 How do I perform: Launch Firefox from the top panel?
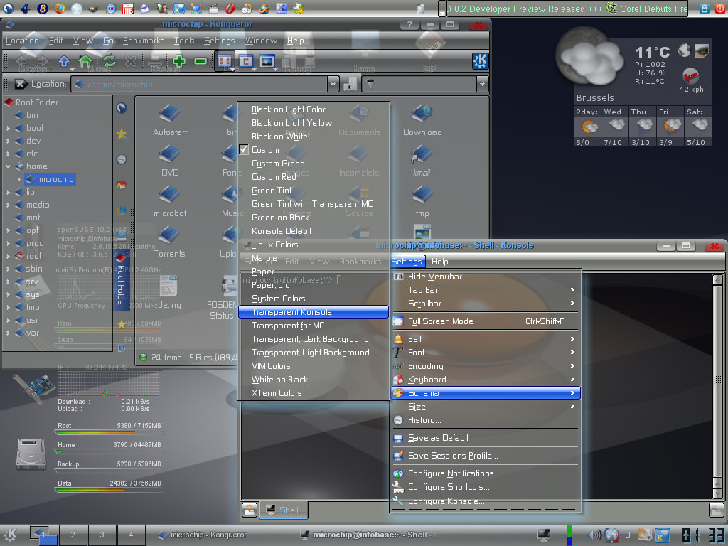coord(60,8)
